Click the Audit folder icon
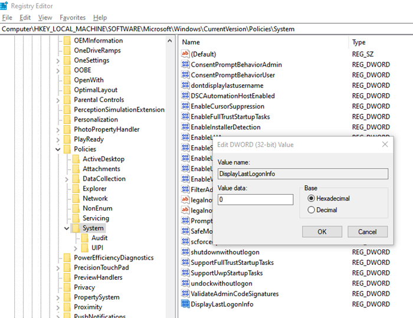This screenshot has height=318, width=413. [85, 238]
